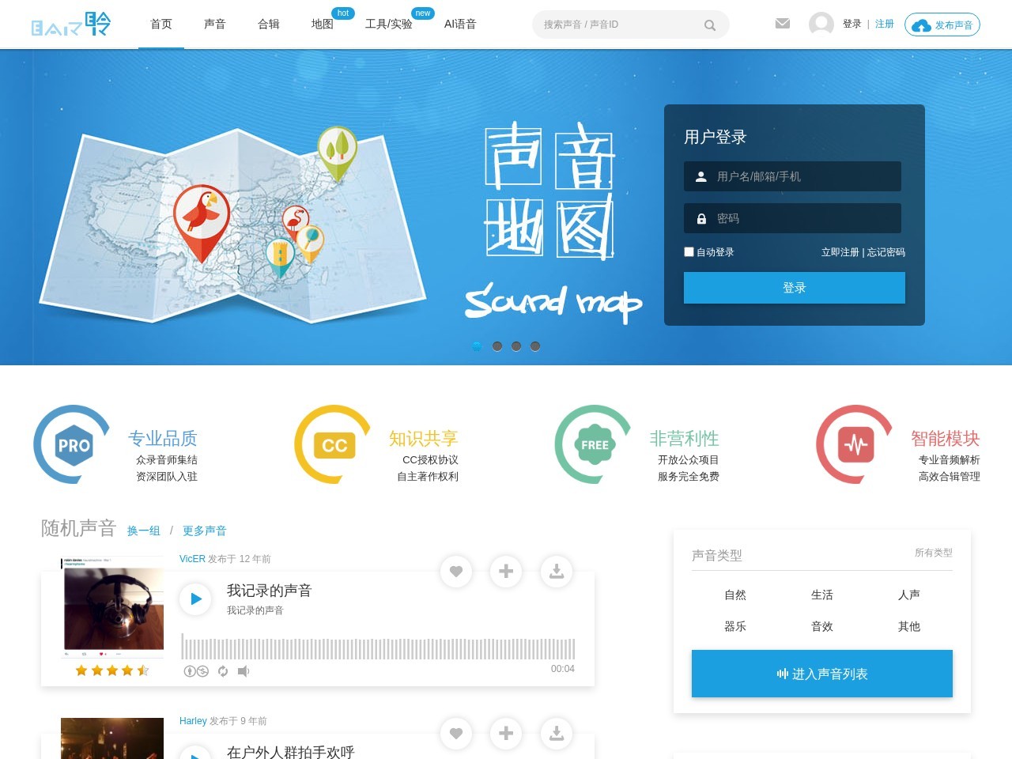Click the 更多声音 link
The height and width of the screenshot is (759, 1012).
pyautogui.click(x=205, y=531)
